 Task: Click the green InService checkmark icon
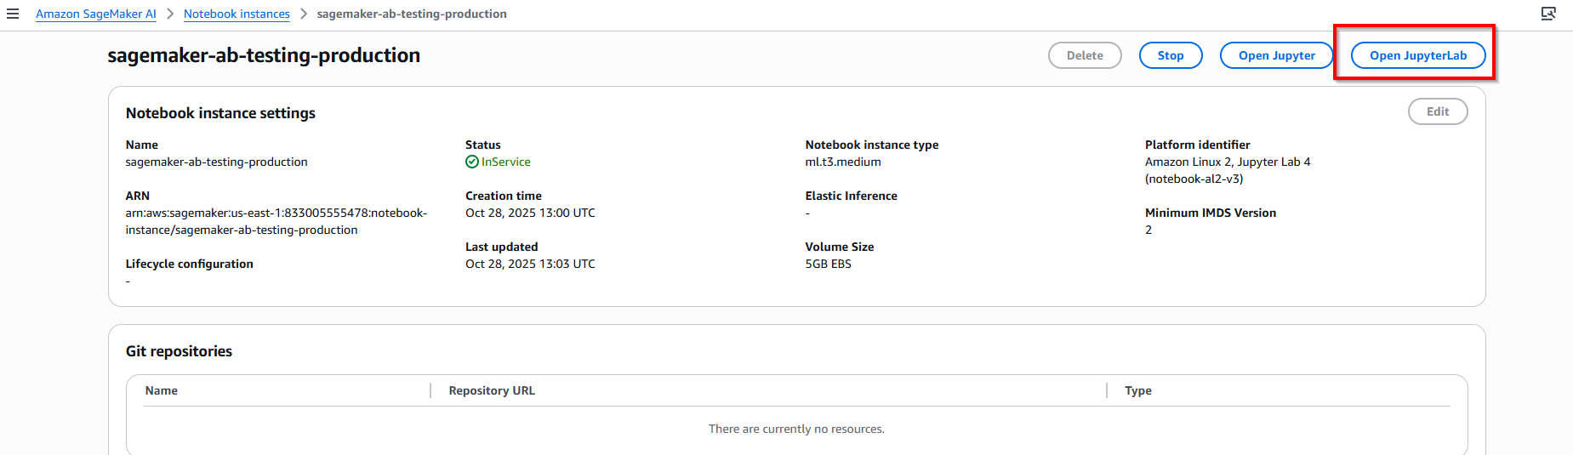click(x=472, y=162)
